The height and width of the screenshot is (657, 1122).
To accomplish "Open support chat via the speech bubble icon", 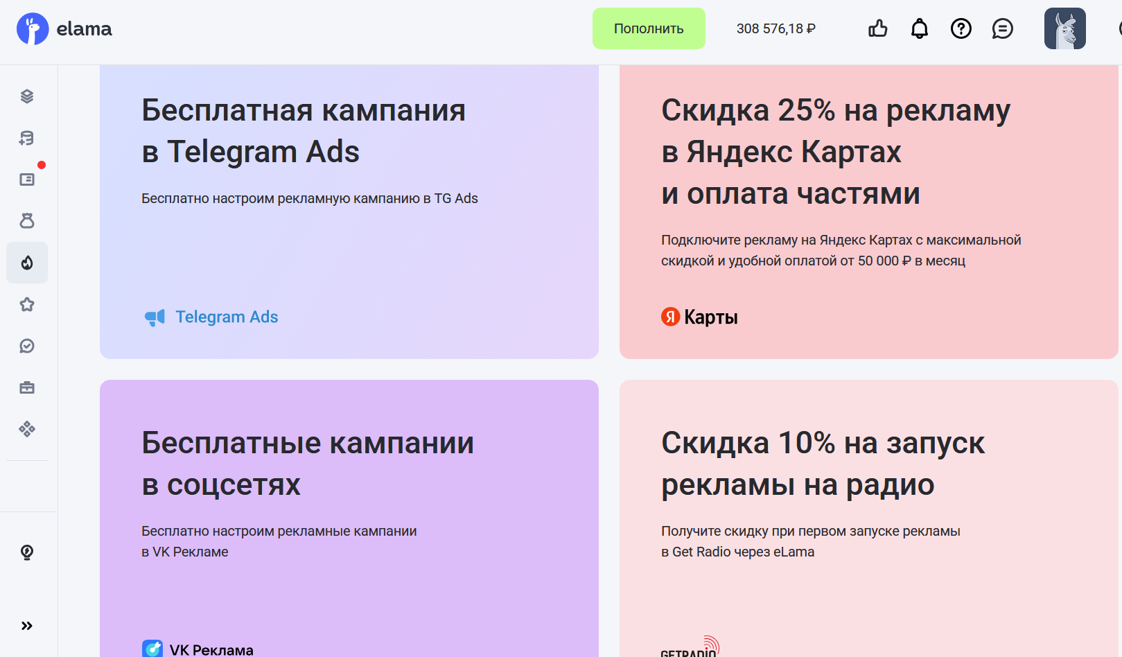I will (1002, 28).
